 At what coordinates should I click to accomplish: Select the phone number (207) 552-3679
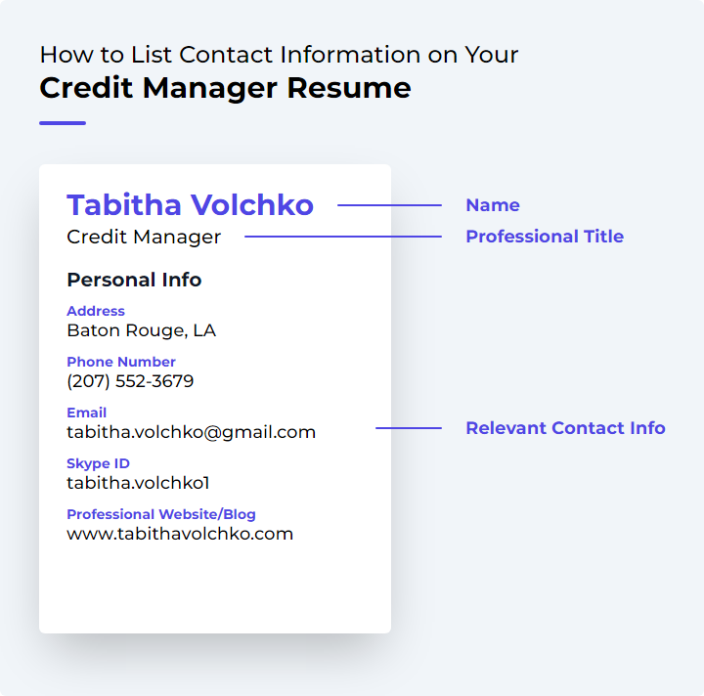tap(130, 381)
